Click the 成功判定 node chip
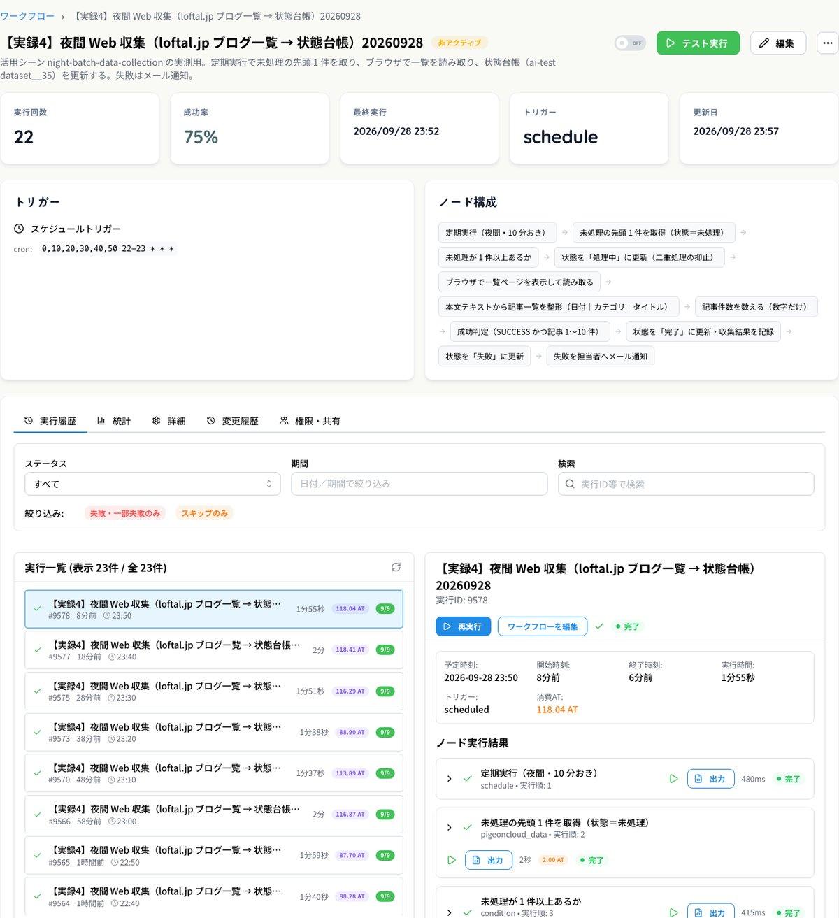Viewport: 839px width, 918px height. tap(530, 331)
